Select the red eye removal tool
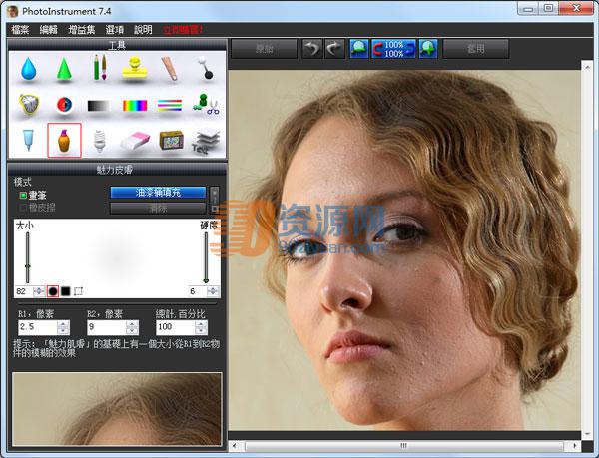This screenshot has height=458, width=599. pos(64,104)
